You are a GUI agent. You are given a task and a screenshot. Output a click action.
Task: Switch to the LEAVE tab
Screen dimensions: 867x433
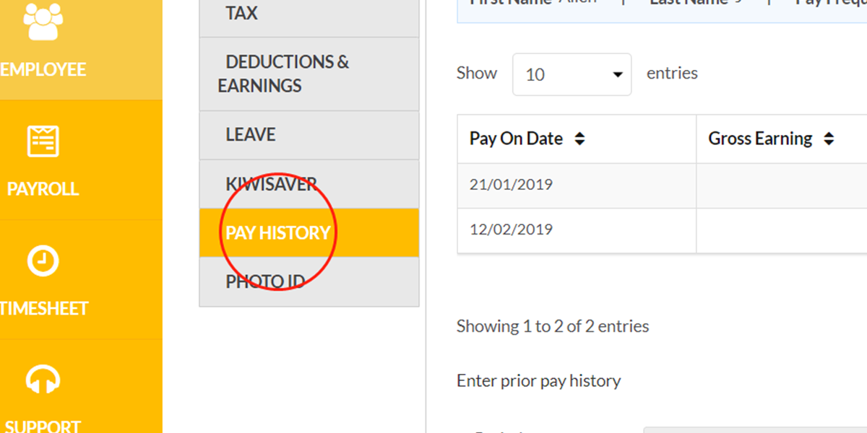coord(309,135)
